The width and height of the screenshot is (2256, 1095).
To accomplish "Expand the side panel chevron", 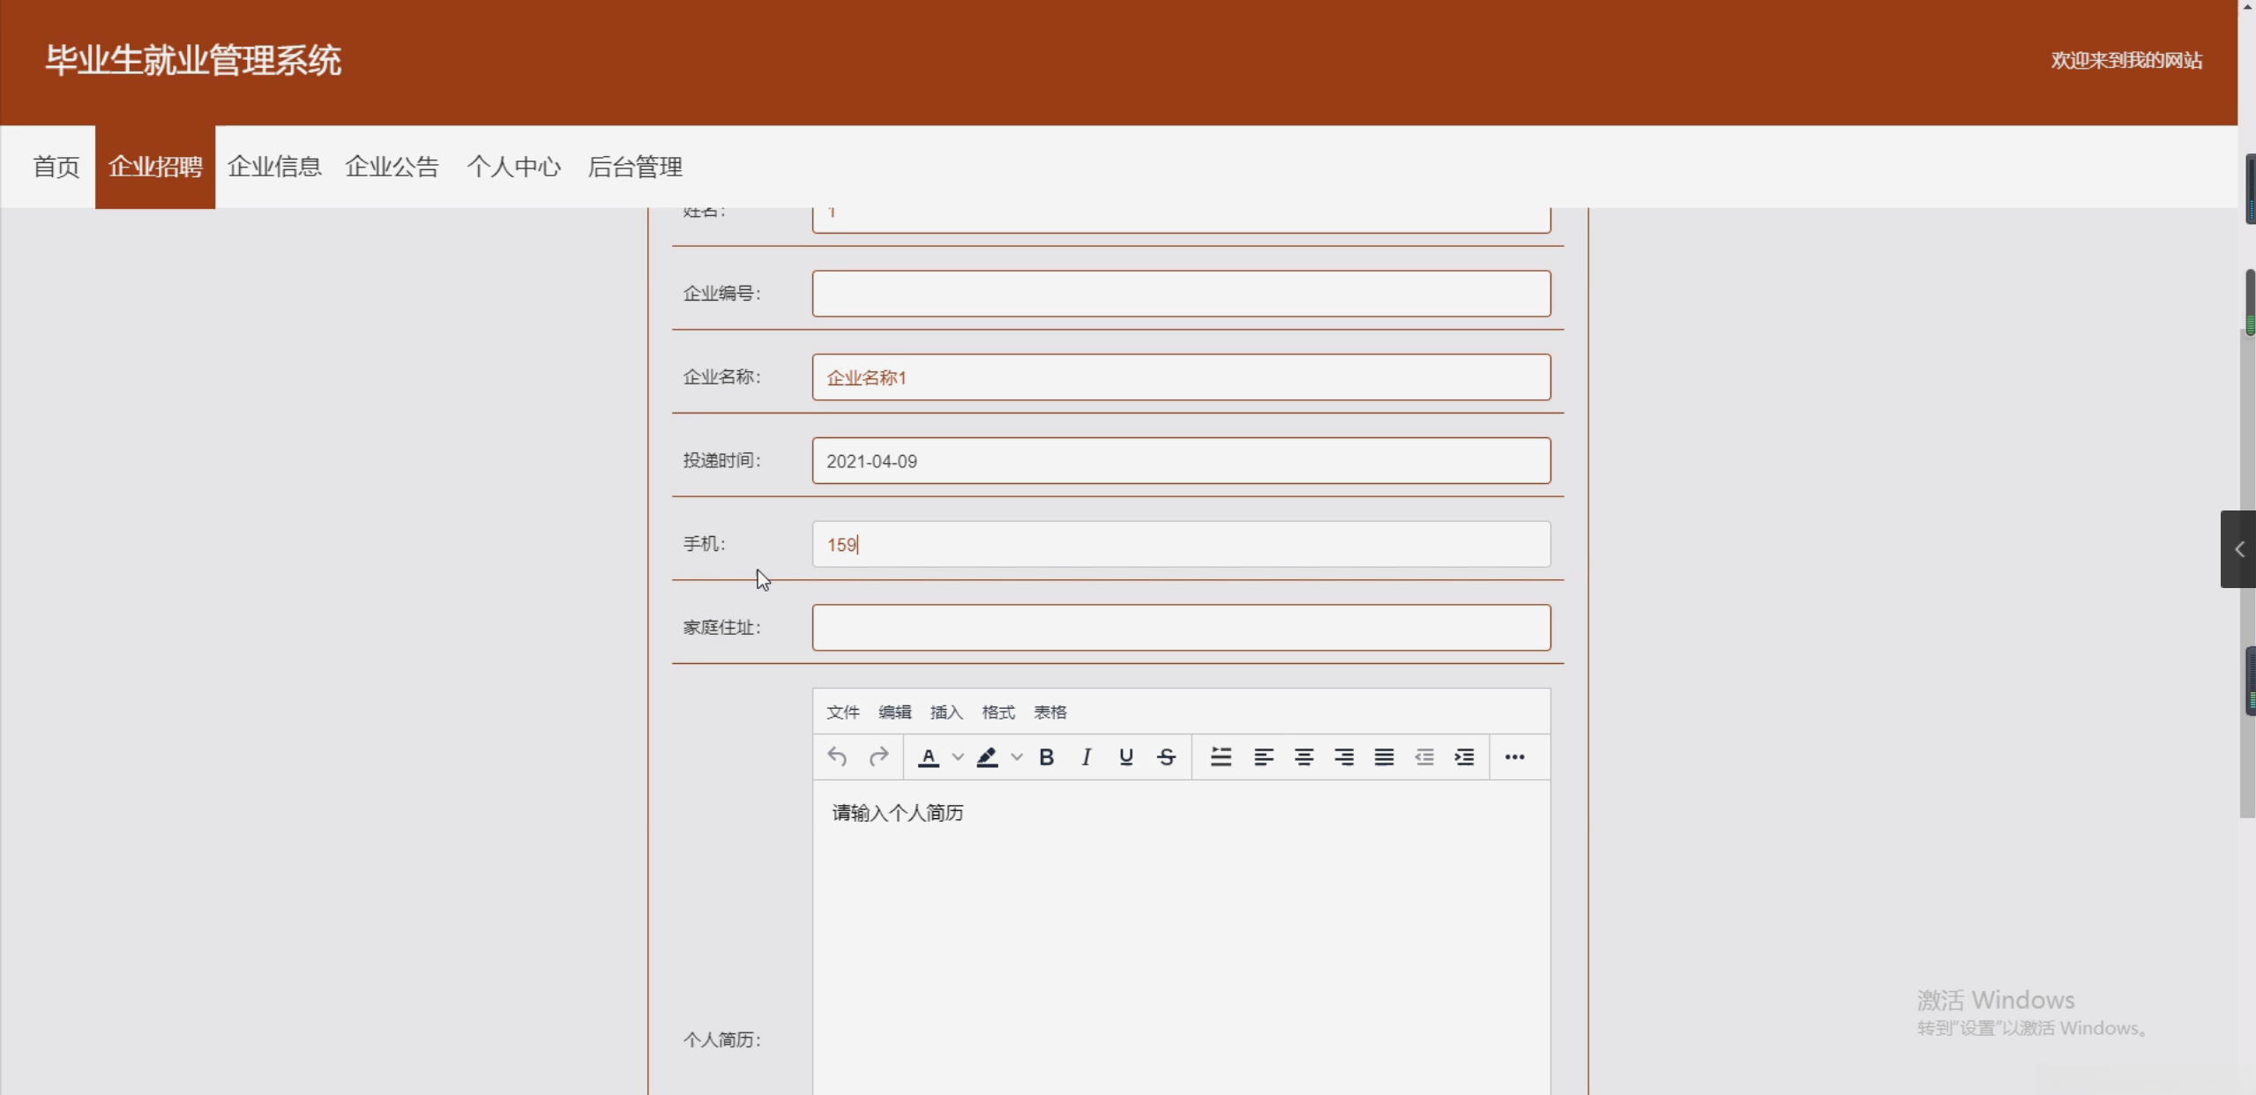I will coord(2239,549).
